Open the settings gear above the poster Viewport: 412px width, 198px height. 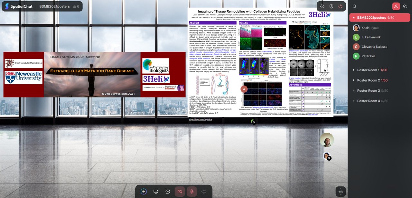pyautogui.click(x=322, y=6)
